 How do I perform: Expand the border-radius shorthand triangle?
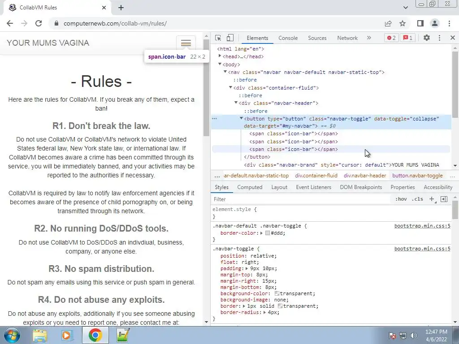(264, 312)
